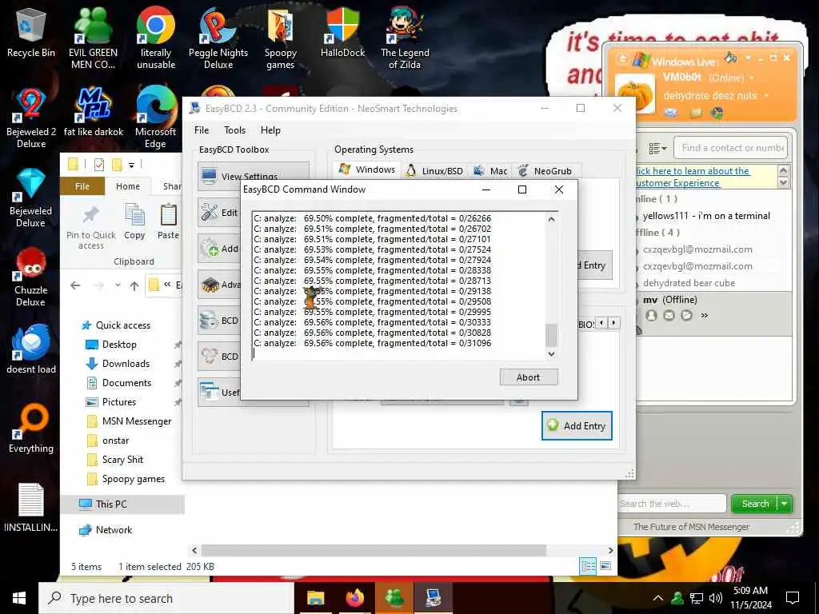Screen dimensions: 819x614
Task: Click Pin to Quick access ribbon button
Action: coord(91,228)
